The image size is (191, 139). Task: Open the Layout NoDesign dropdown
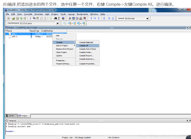pyautogui.click(x=147, y=18)
